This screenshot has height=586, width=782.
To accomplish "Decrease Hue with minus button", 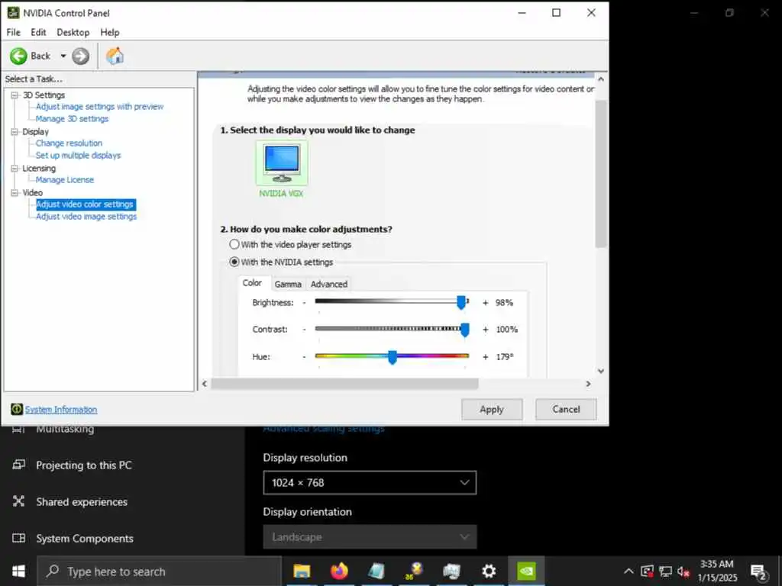I will (x=304, y=357).
